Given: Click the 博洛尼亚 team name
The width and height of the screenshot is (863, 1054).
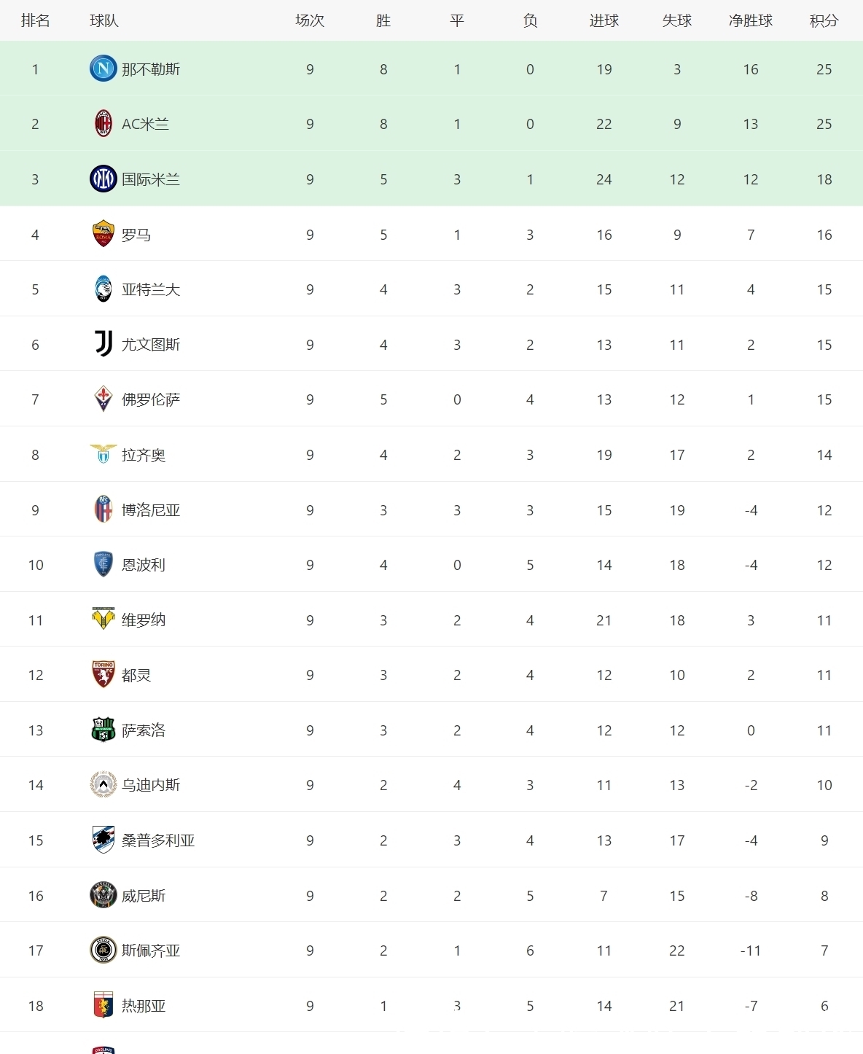Looking at the screenshot, I should click(x=151, y=510).
